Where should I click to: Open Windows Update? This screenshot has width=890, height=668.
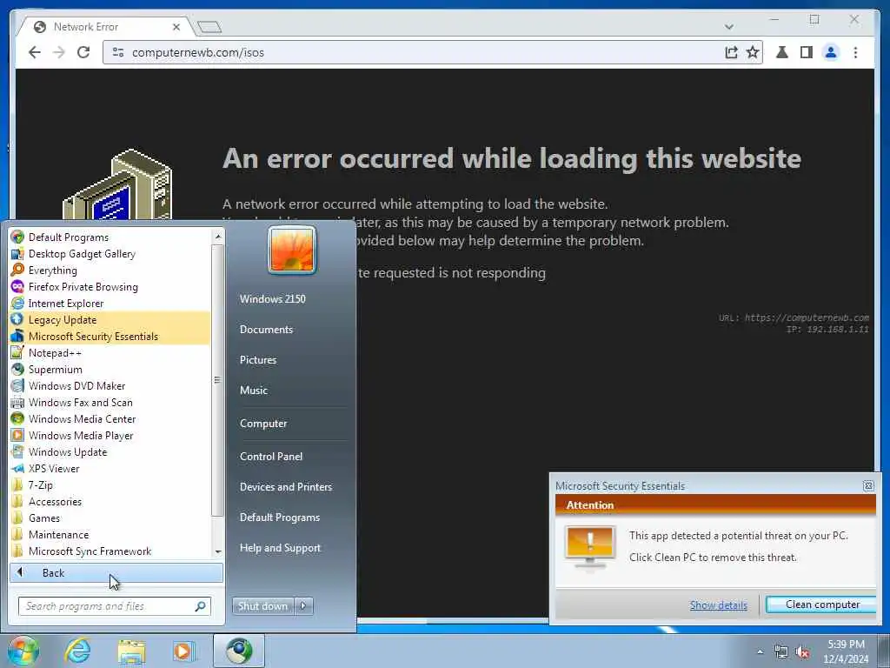110,451
